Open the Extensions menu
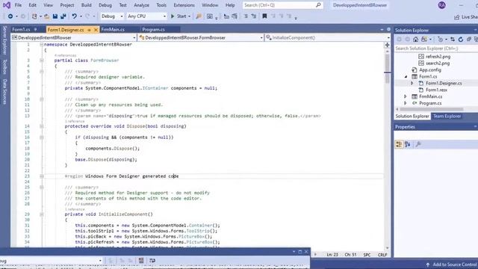Viewport: 478px width, 269px height. click(x=184, y=5)
